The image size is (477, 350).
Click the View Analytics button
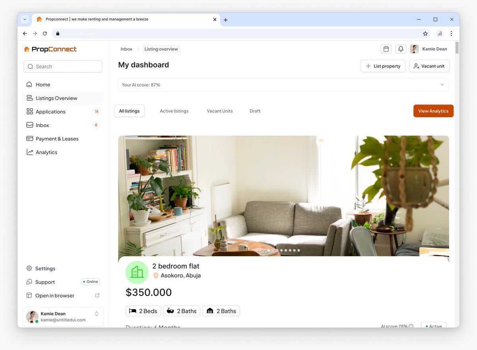tap(433, 111)
